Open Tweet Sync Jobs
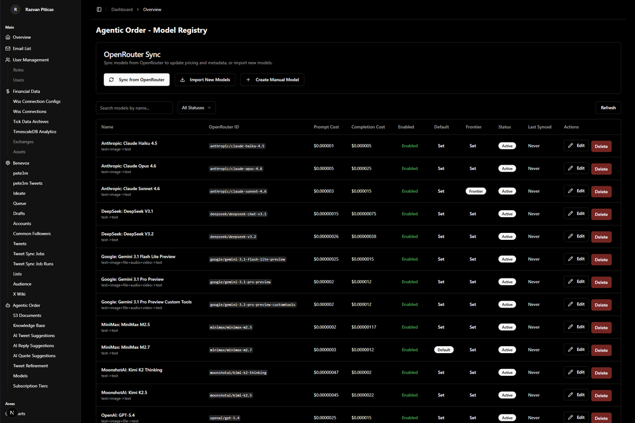The height and width of the screenshot is (423, 635). click(29, 254)
